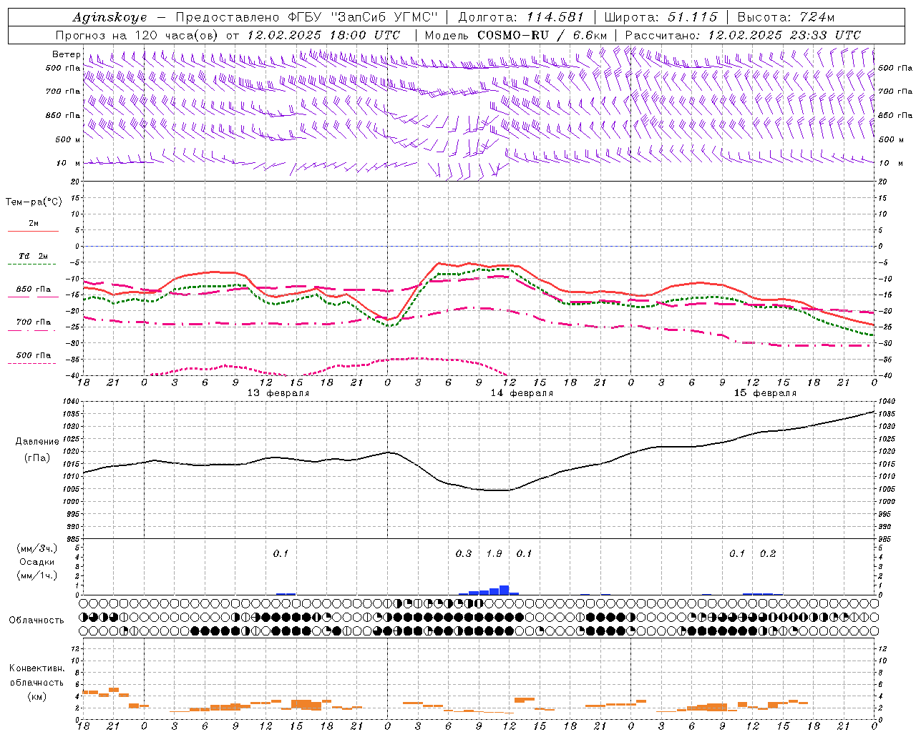This screenshot has width=916, height=732.
Task: Click the "1.9" precipitation amount value
Action: 494,553
